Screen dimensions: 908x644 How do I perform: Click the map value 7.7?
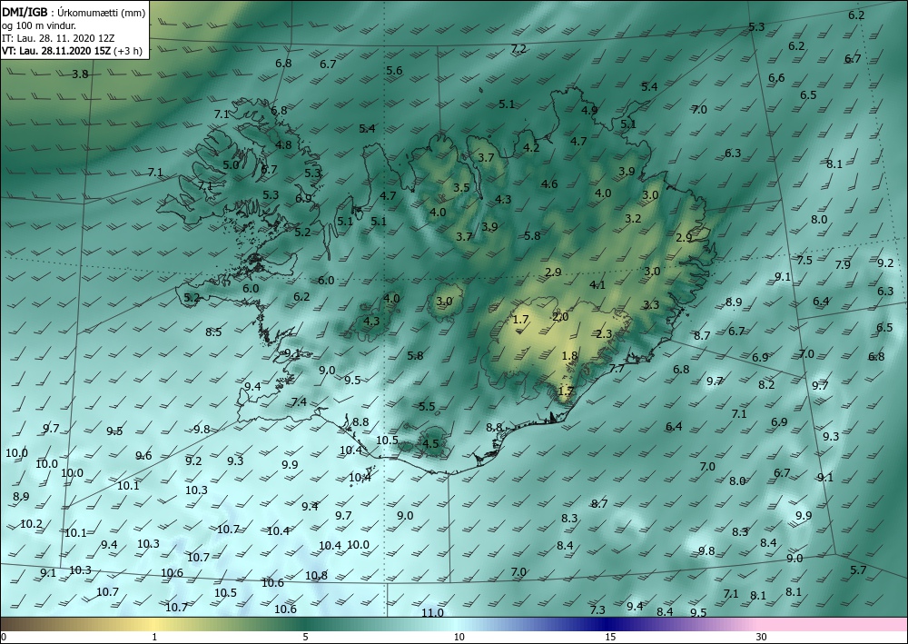pos(617,369)
